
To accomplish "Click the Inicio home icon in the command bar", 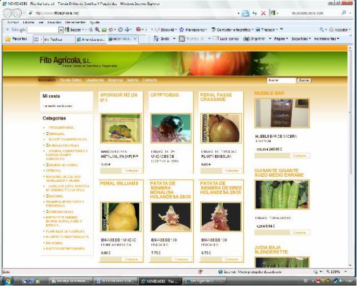I will coord(156,38).
